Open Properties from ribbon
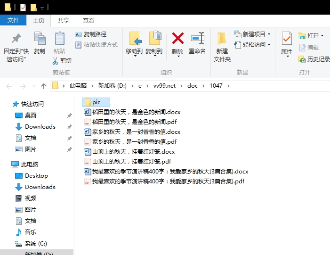This screenshot has width=330, height=255. pyautogui.click(x=287, y=44)
